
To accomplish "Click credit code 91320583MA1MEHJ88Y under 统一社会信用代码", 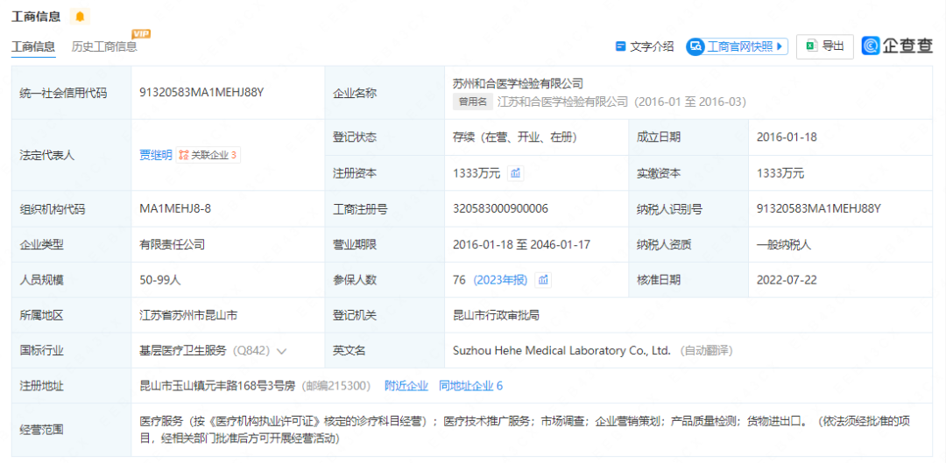I will coord(202,93).
